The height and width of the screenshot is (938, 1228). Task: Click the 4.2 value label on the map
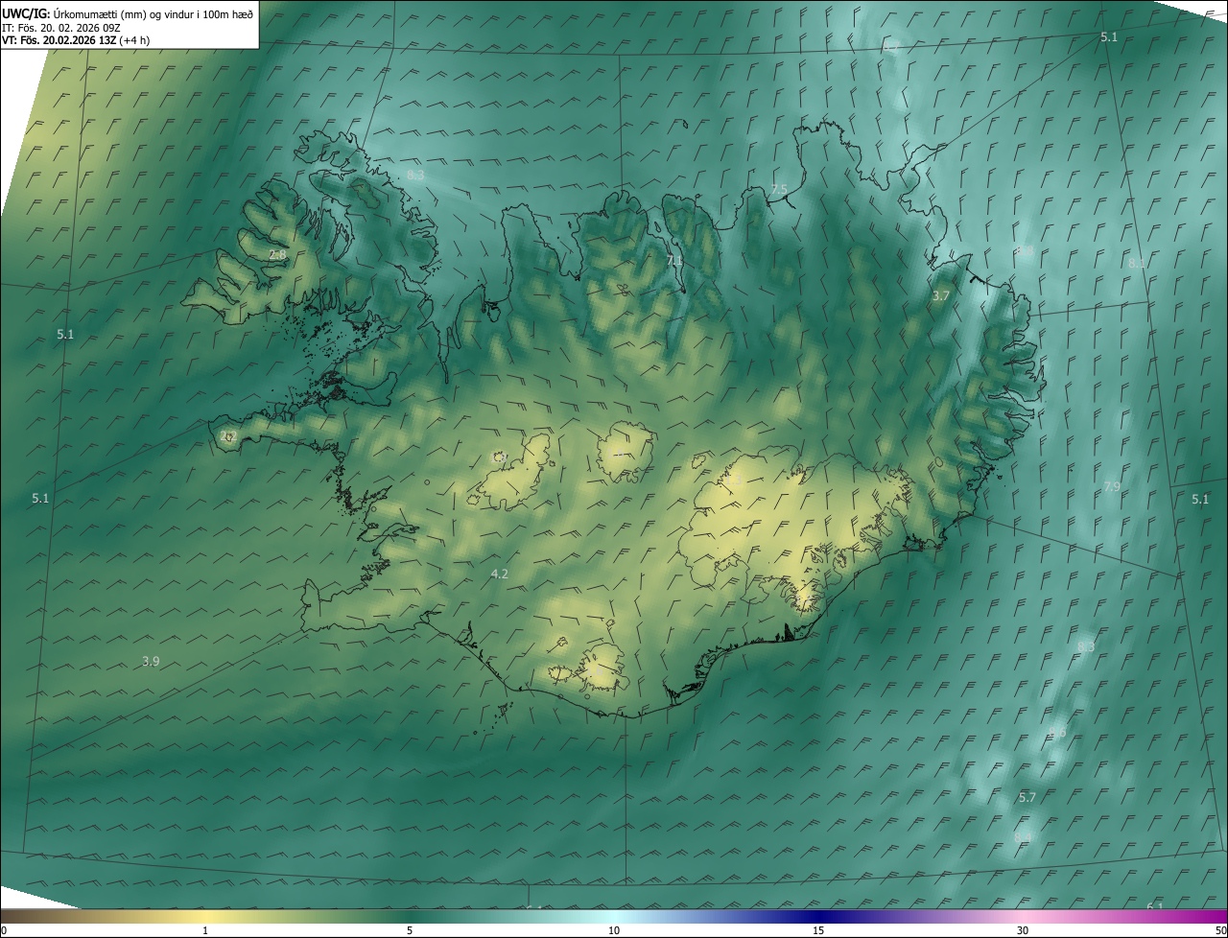[499, 574]
